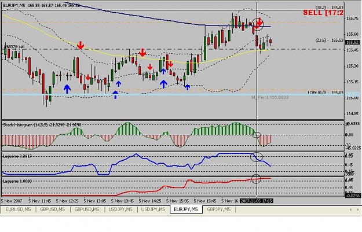This screenshot has height=232, width=362.
Task: Click the 5 Nov 11:45 time label
Action: [x=40, y=201]
